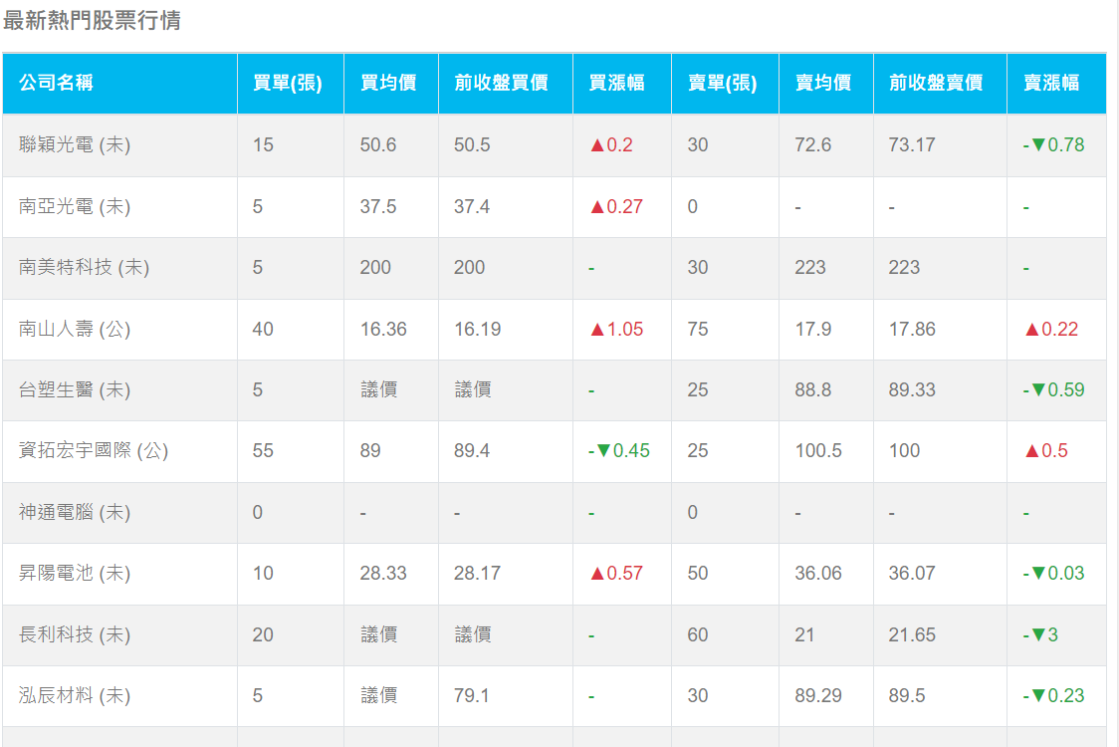Click the 賣單(張) column header
Viewport: 1119px width, 747px height.
pos(725,83)
